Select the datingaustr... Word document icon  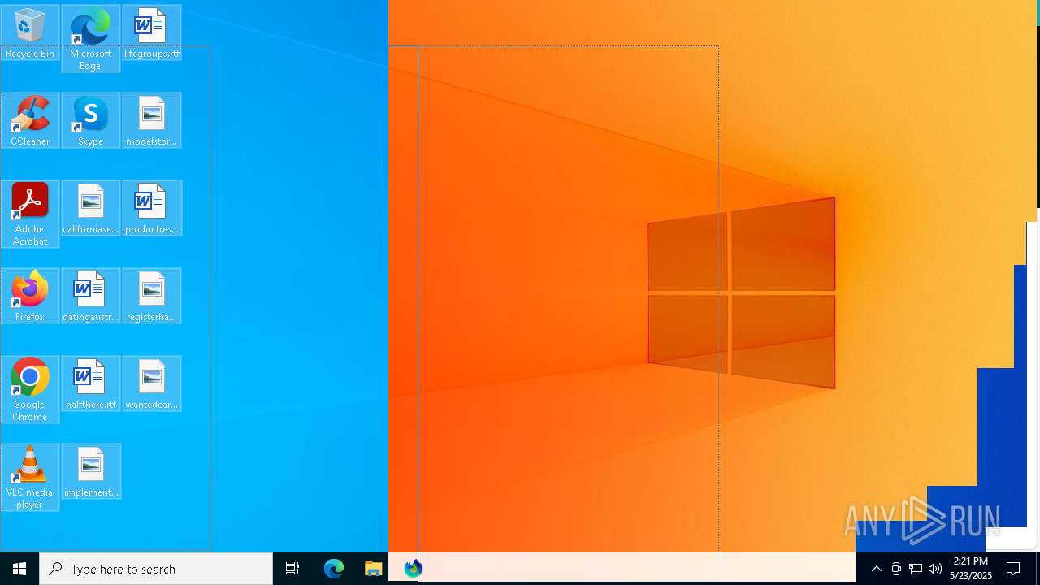[x=90, y=296]
